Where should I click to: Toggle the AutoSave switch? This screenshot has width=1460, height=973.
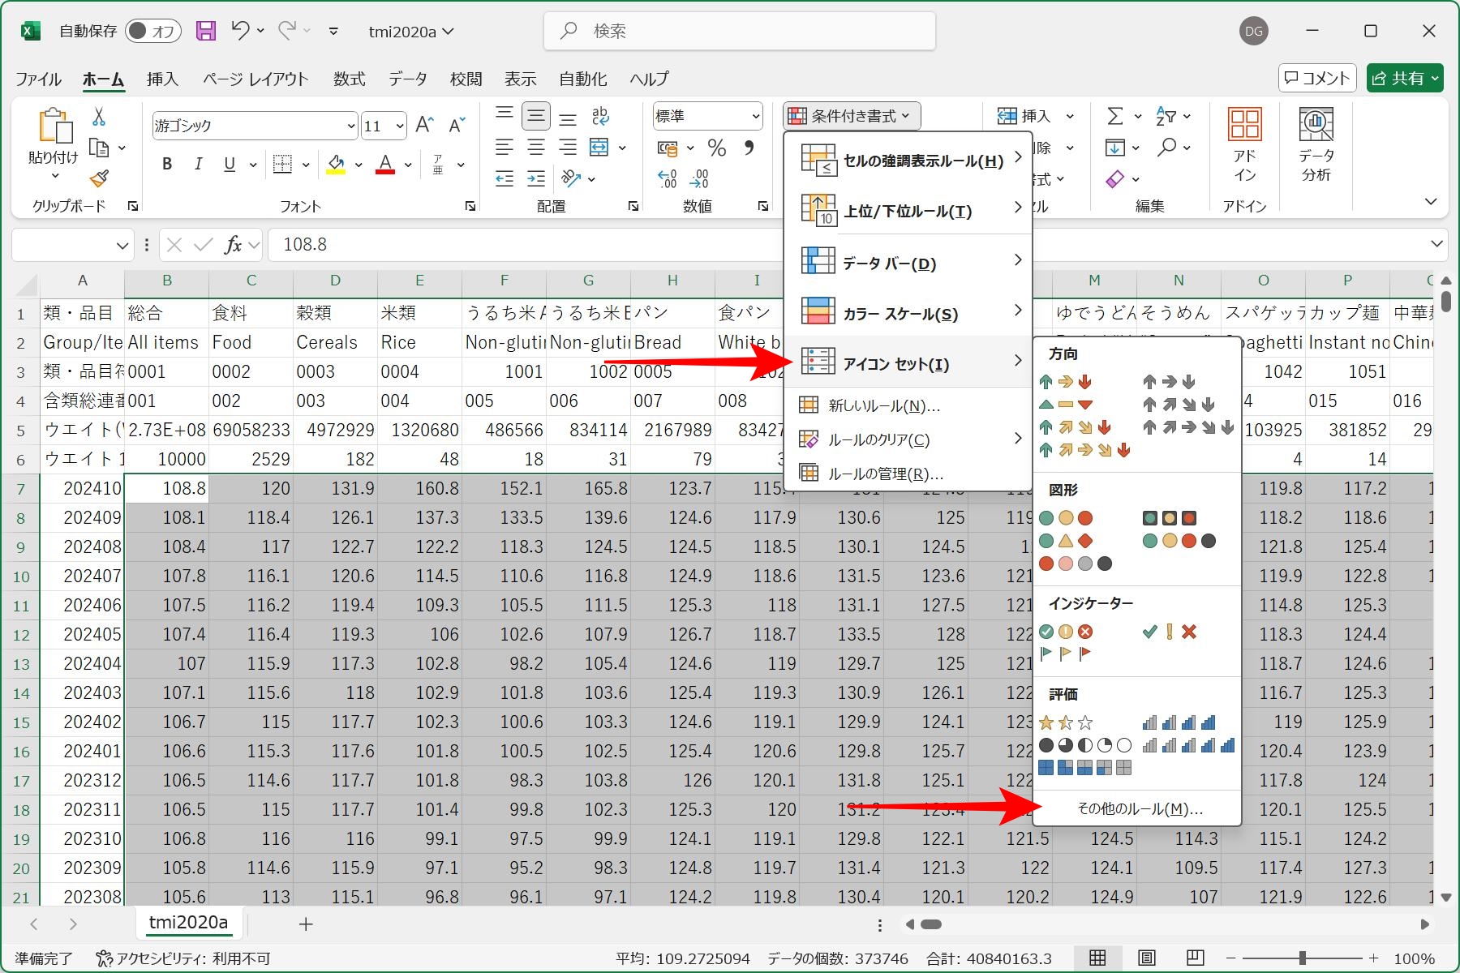(152, 31)
